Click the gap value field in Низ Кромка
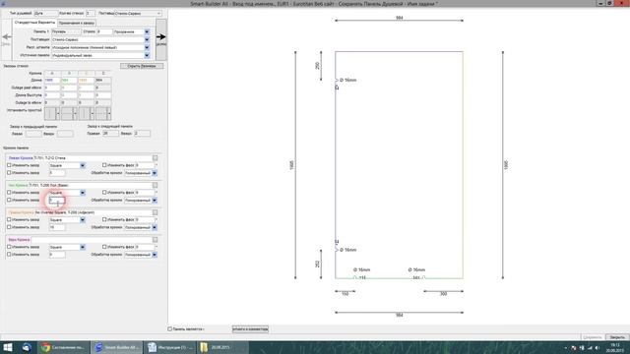Screen dimensions: 630x354 (x=57, y=200)
